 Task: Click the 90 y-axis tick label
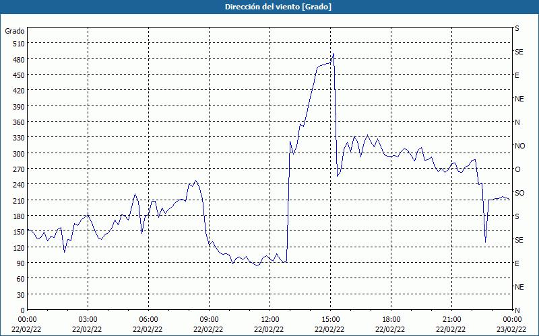pos(20,263)
